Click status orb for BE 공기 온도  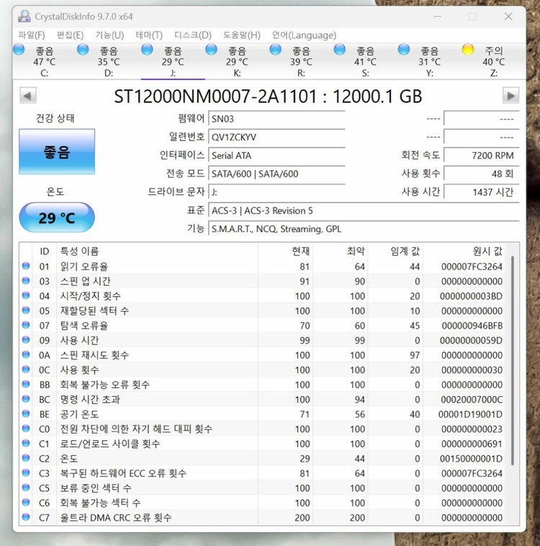26,413
